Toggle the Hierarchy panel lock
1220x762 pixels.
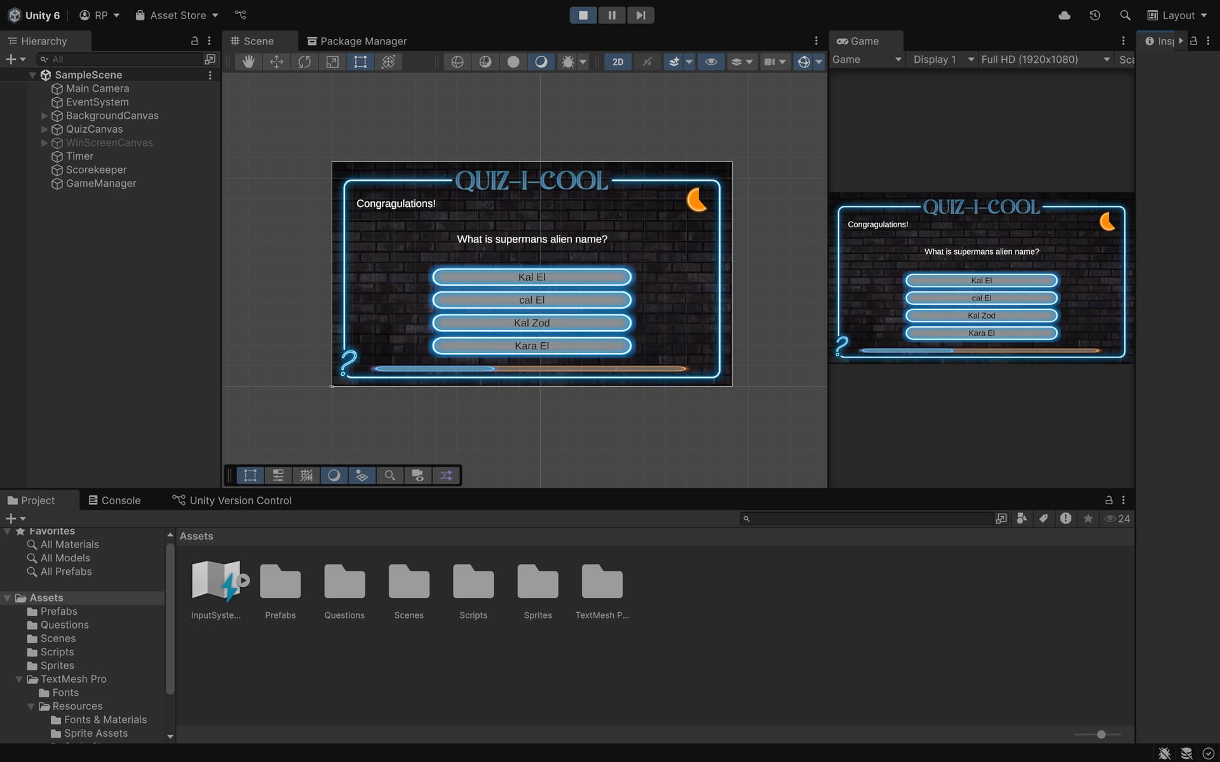pos(194,41)
